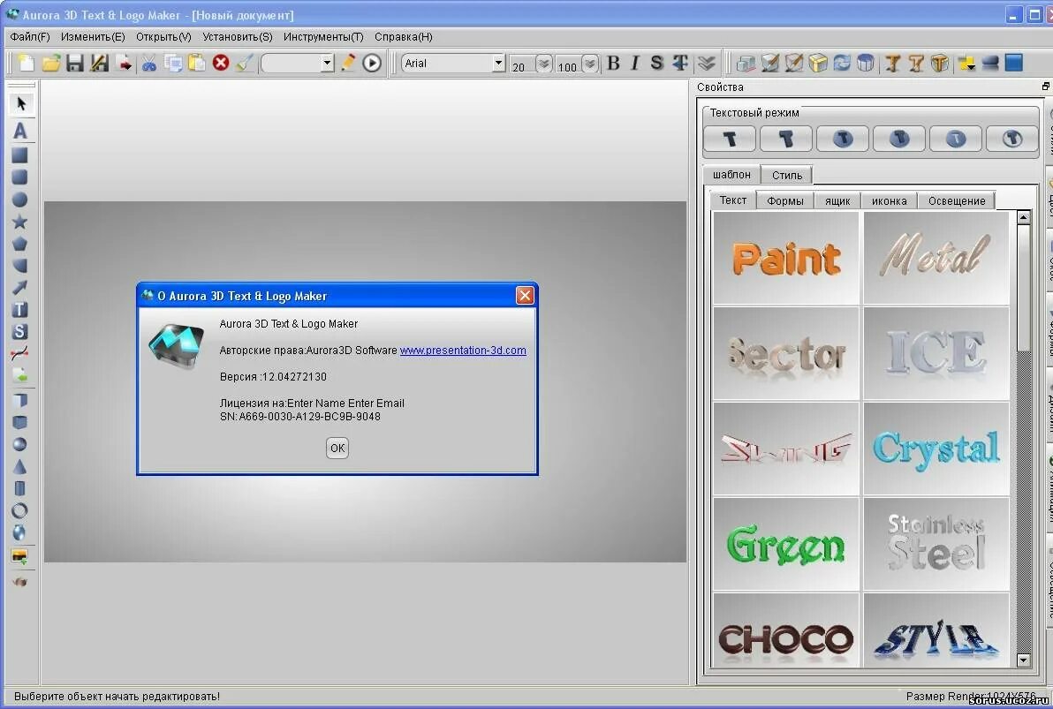
Task: Switch to the Стиль tab
Action: 786,175
